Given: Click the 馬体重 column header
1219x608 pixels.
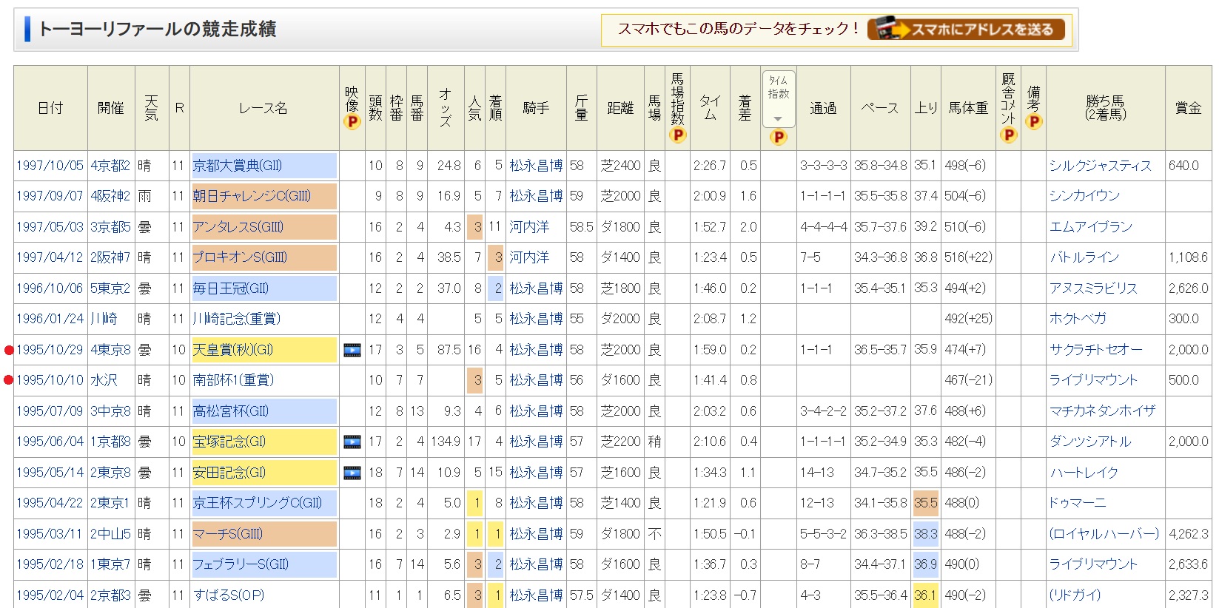Looking at the screenshot, I should 968,108.
